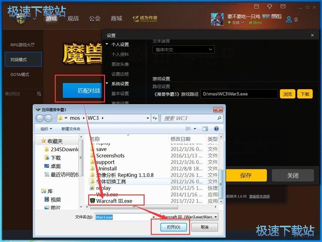The image size is (322, 242).
Task: Open 查看版本说明 link
Action: 259,197
